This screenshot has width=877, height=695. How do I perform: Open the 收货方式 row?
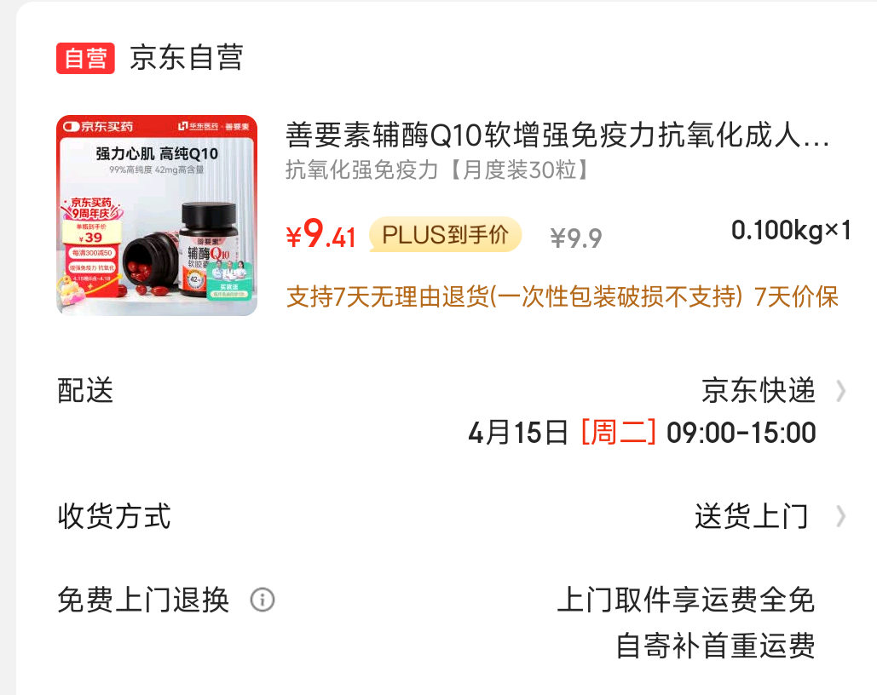point(452,516)
